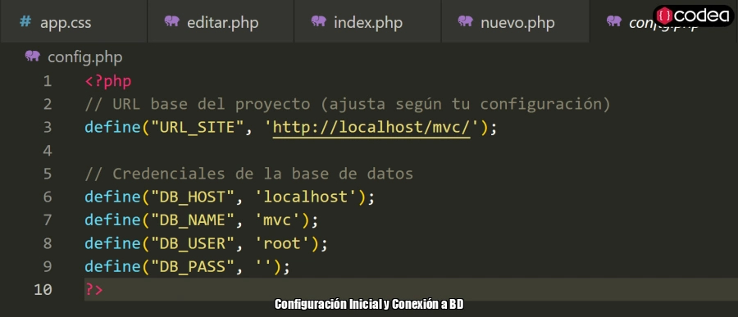
Task: Click the config.php breadcrumb label
Action: click(85, 57)
